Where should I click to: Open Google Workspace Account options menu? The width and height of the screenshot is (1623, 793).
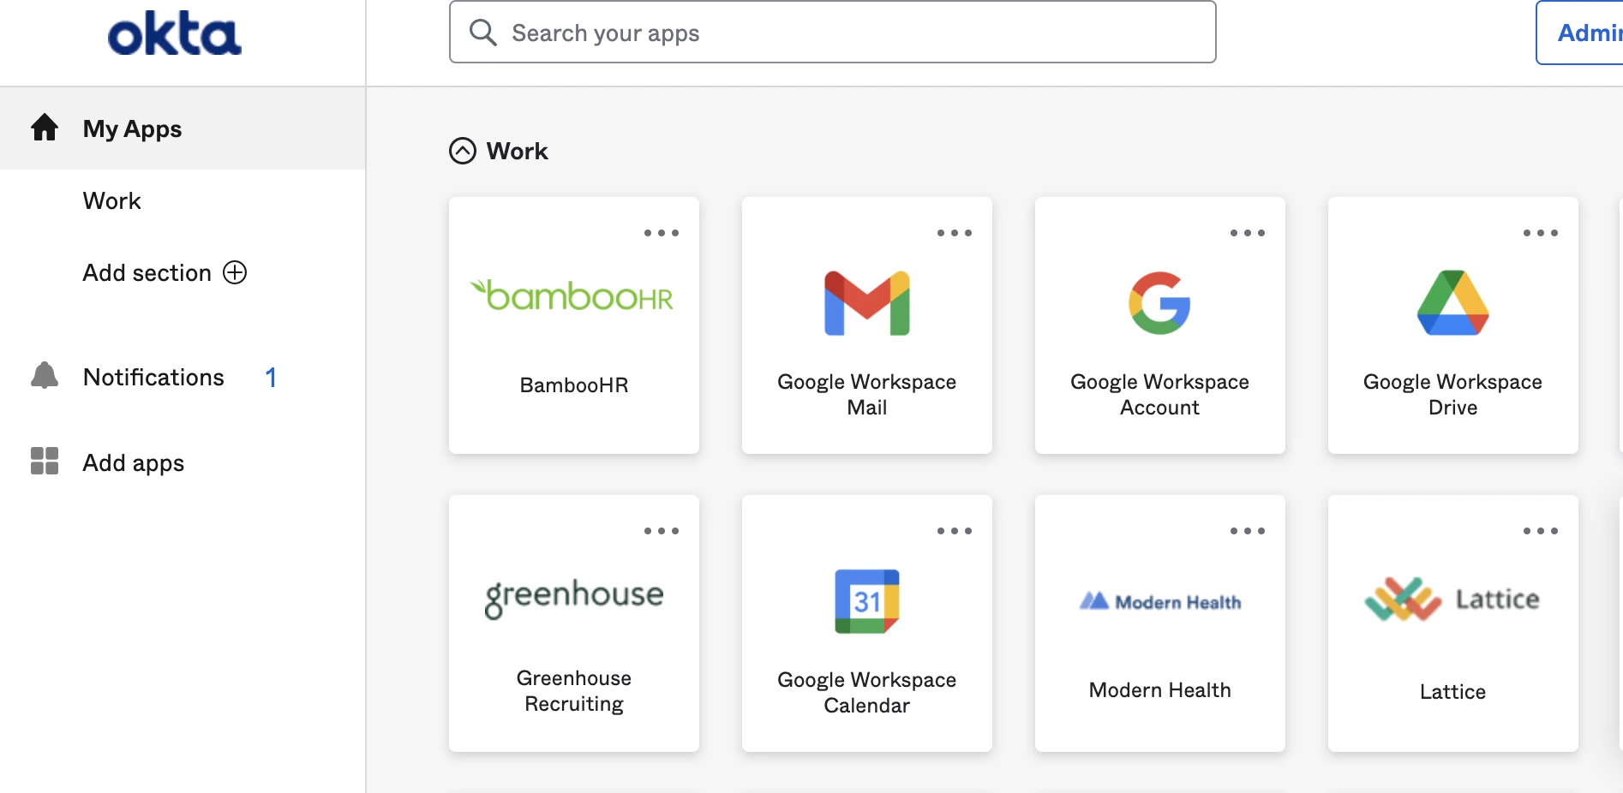click(x=1248, y=233)
